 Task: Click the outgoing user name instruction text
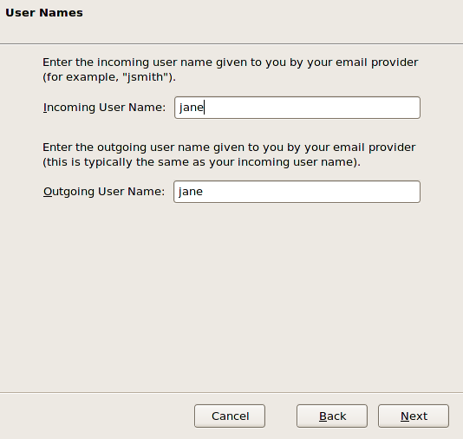(229, 154)
